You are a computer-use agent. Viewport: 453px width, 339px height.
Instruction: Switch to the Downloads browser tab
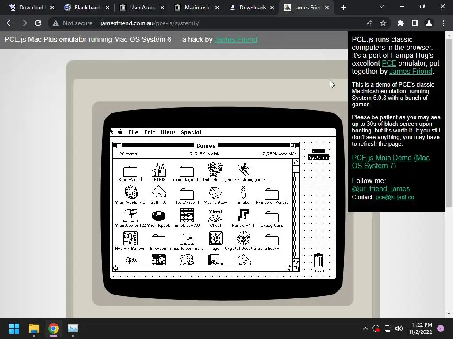pos(252,8)
